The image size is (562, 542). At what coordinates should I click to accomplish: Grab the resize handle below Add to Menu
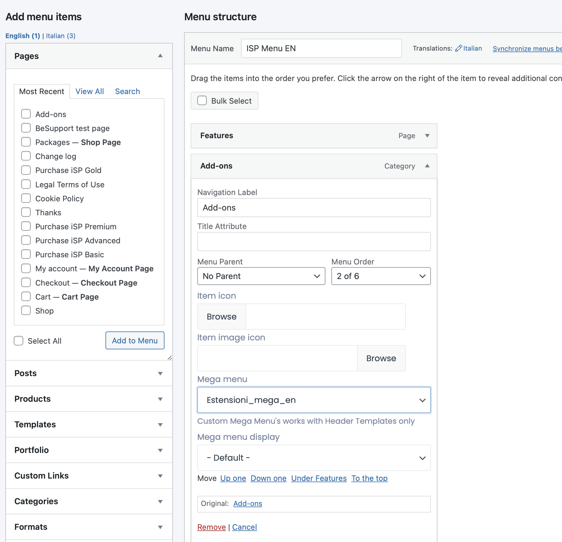click(170, 358)
